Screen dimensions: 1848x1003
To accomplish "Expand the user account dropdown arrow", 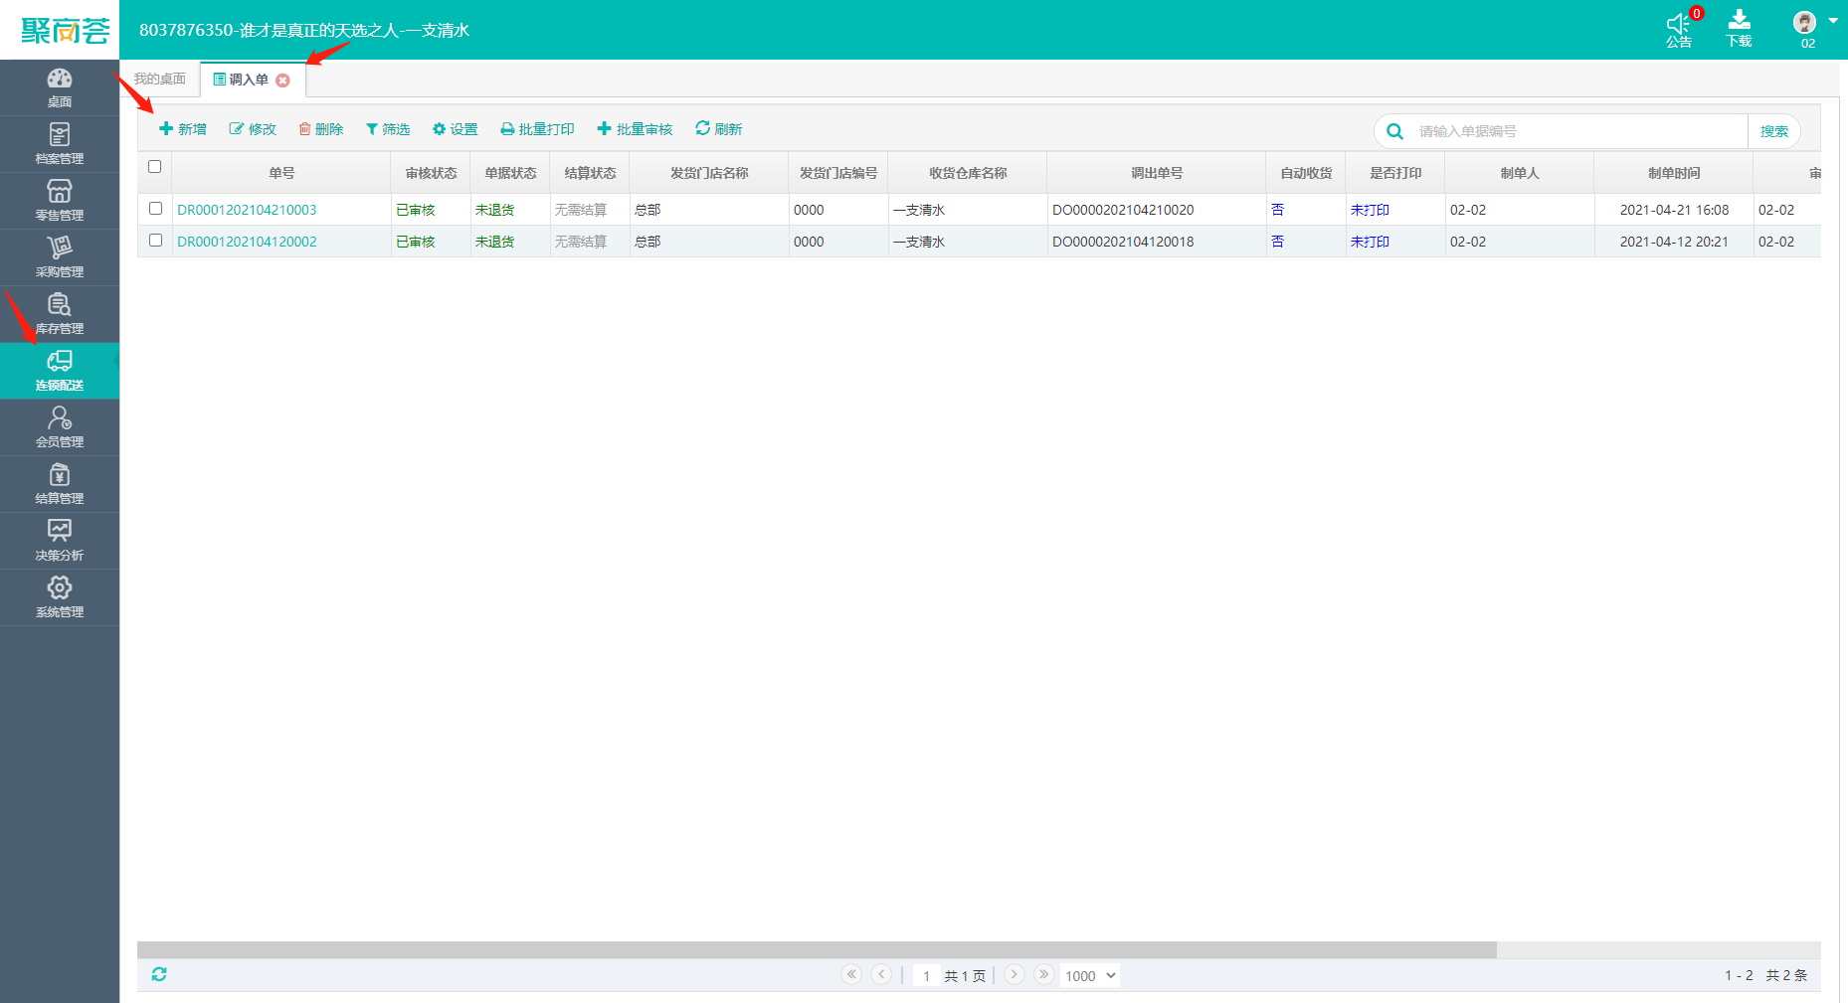I will click(x=1833, y=21).
